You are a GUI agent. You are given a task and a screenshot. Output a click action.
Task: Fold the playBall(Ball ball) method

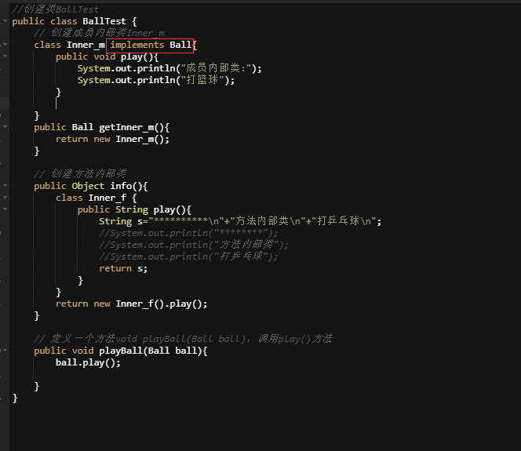[x=5, y=351]
